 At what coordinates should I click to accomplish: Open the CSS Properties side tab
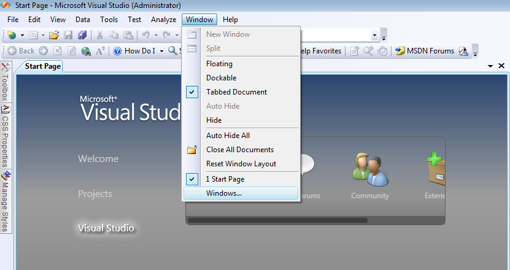[6, 136]
